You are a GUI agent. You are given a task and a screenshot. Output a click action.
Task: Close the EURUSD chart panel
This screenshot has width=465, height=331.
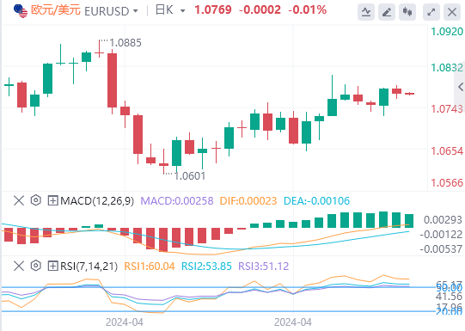click(452, 12)
